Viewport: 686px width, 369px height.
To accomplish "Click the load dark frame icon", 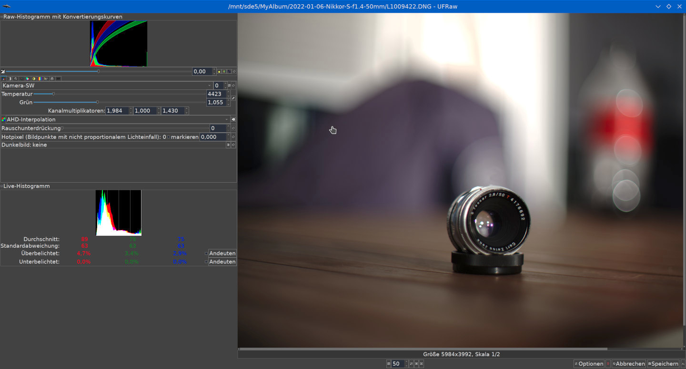I will (228, 145).
